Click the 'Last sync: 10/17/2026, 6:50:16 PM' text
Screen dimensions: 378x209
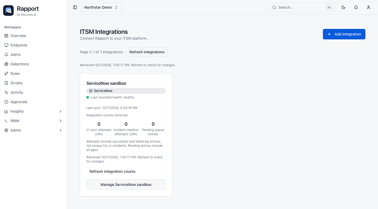pyautogui.click(x=112, y=108)
